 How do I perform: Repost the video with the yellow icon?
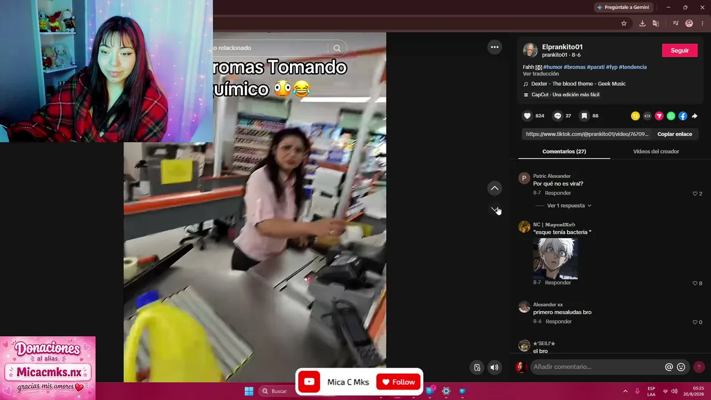pos(635,116)
